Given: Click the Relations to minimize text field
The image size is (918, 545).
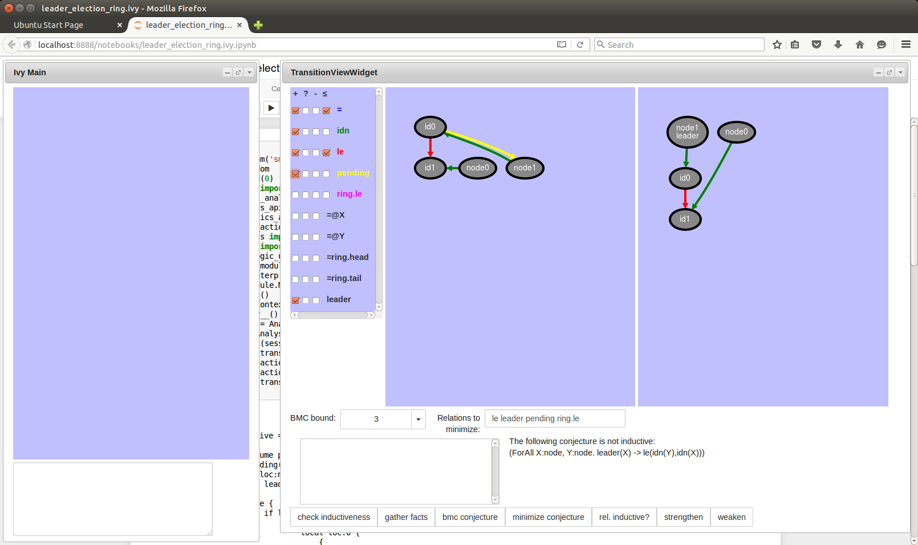Looking at the screenshot, I should 554,418.
